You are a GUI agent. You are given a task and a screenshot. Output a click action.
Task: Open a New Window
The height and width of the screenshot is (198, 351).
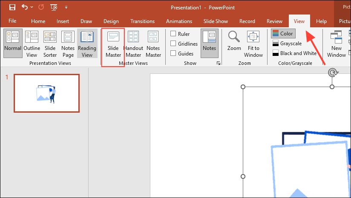[x=336, y=43]
